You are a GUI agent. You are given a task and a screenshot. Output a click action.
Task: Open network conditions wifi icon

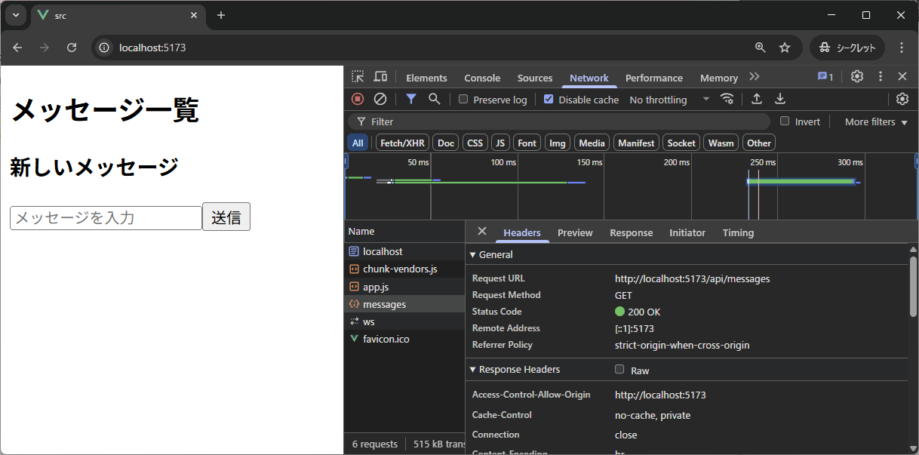727,99
